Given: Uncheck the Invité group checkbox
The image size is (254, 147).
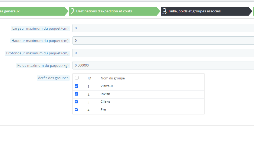Looking at the screenshot, I should pyautogui.click(x=76, y=94).
